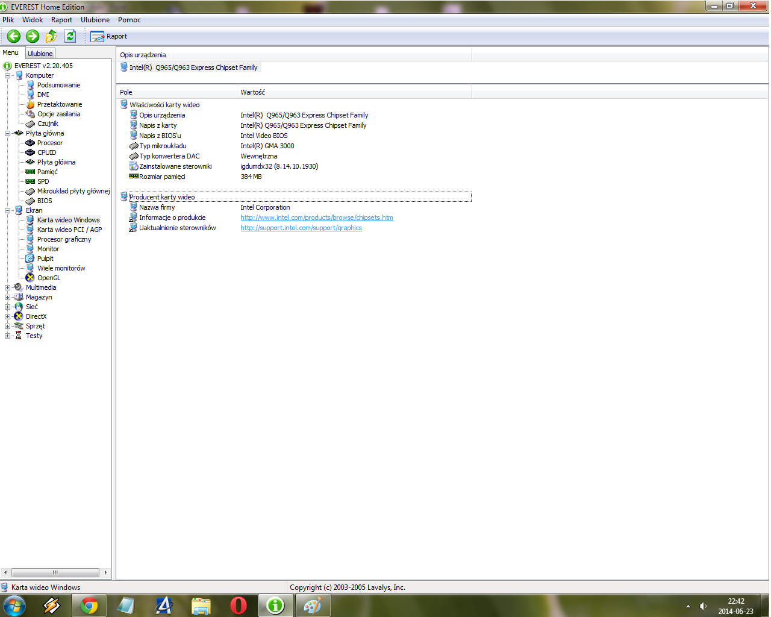Open the Paint app from the taskbar

coord(313,606)
